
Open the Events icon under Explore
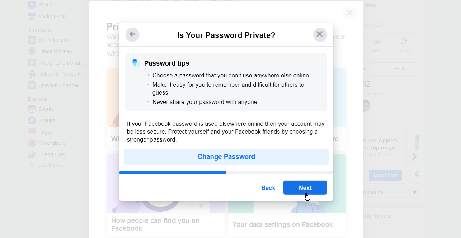click(x=32, y=109)
